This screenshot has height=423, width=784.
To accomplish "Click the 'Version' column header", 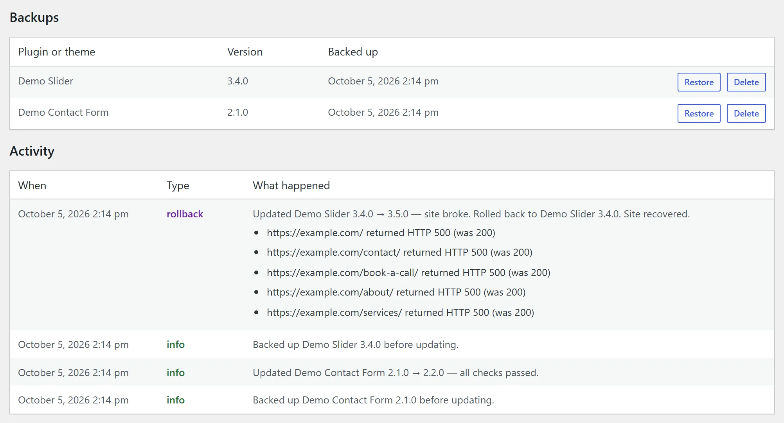I will click(245, 52).
